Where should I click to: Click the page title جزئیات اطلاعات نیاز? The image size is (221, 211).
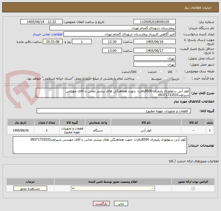(198, 8)
